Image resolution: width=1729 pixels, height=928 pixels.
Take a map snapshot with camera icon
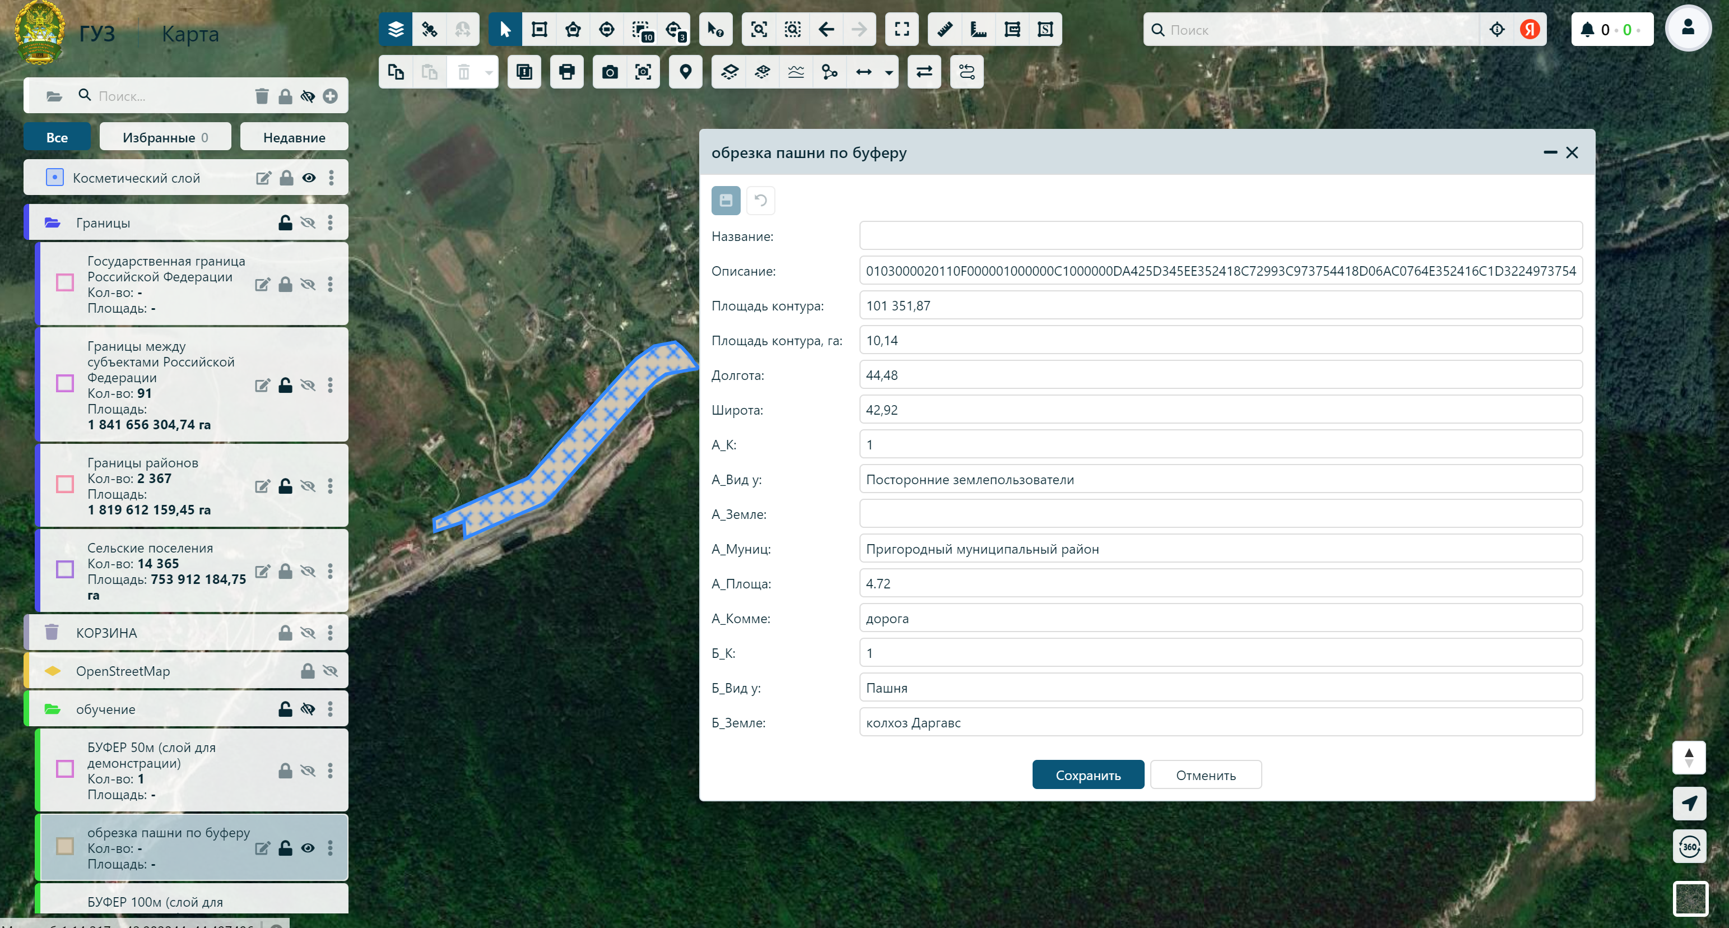click(610, 72)
